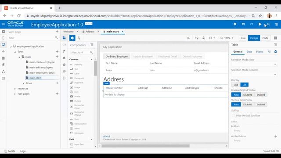Screen dimensions: 281x158
Task: Click the About link
Action: pos(107,136)
